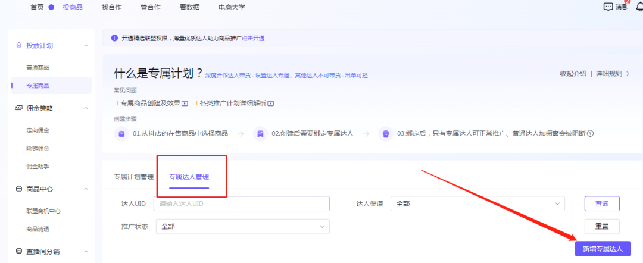Switch to the 专属计划管理 tab
Viewport: 643px width, 263px height.
133,177
